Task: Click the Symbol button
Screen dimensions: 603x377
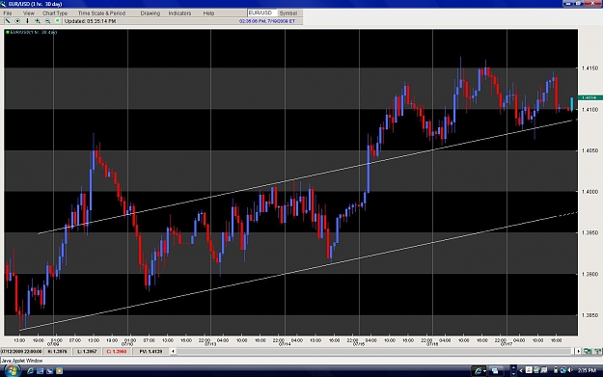Action: 288,13
